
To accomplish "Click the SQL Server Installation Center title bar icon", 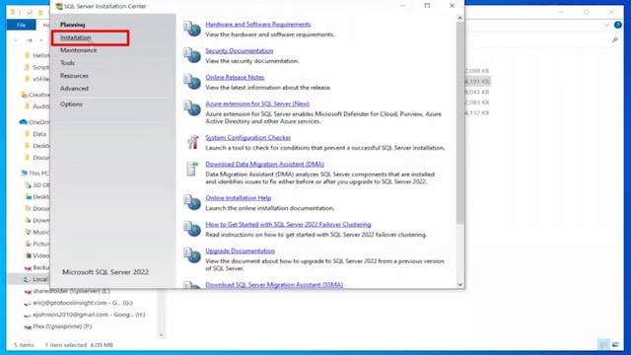I will pyautogui.click(x=59, y=6).
